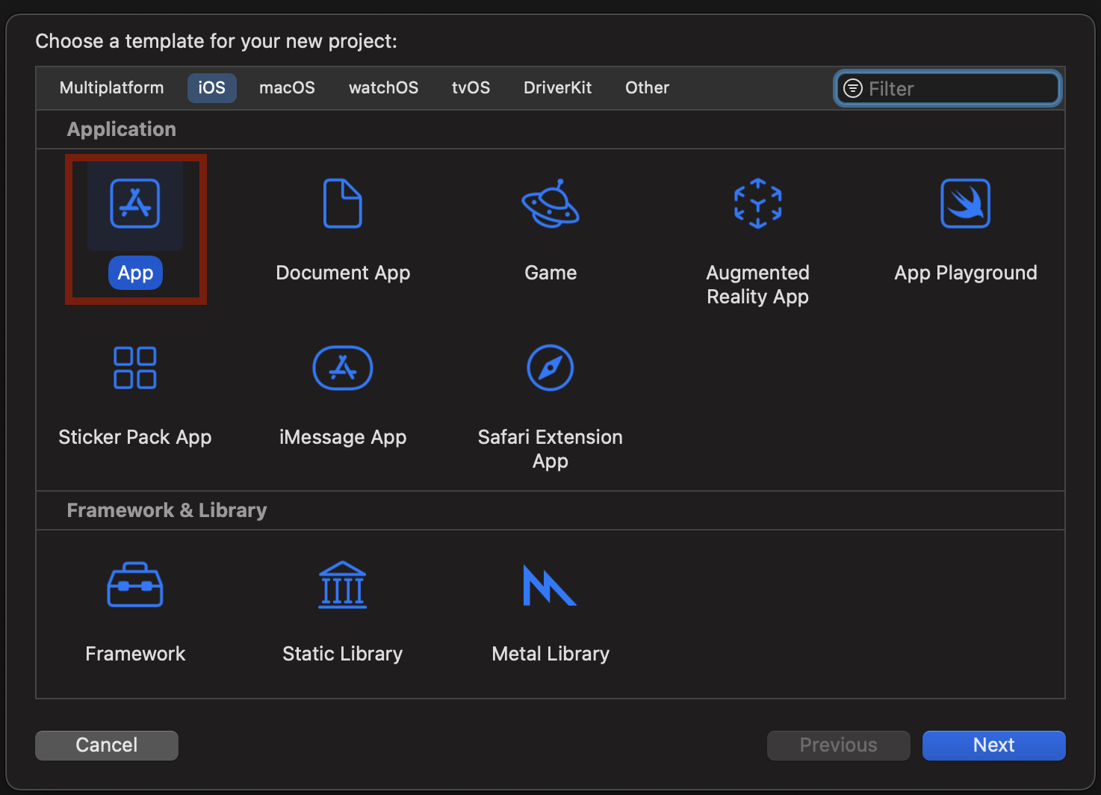Open the Other templates tab
The image size is (1101, 795).
click(648, 88)
